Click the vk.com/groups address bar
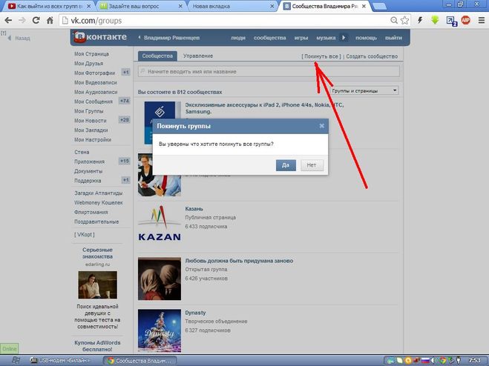Image resolution: width=489 pixels, height=366 pixels. point(225,21)
